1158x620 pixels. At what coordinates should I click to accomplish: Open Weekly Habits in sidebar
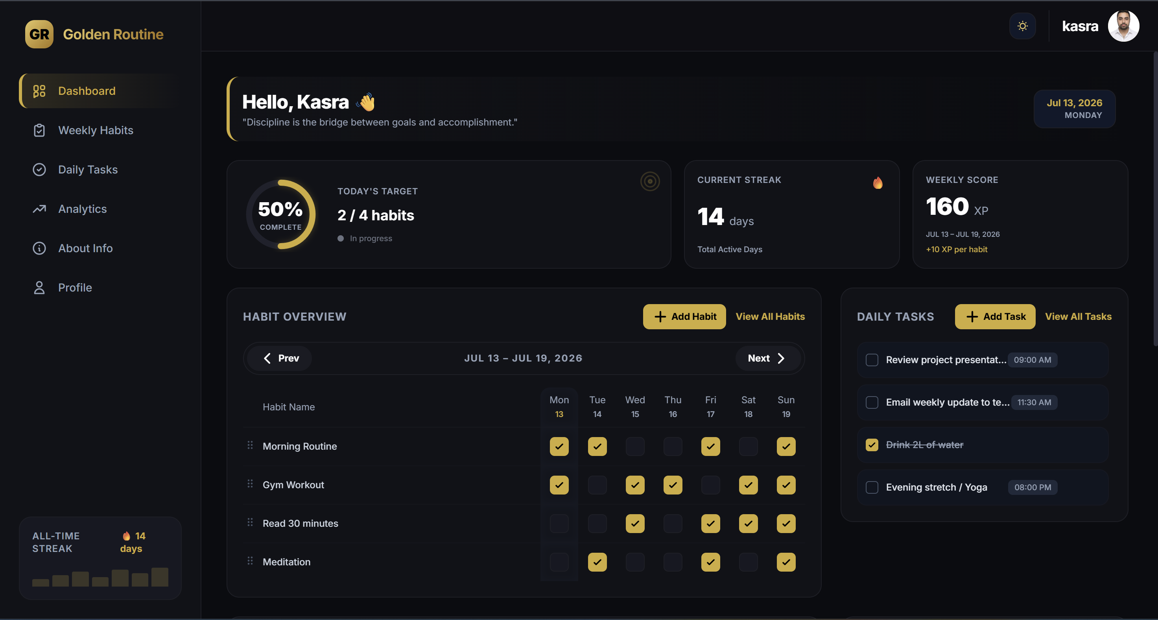(100, 130)
